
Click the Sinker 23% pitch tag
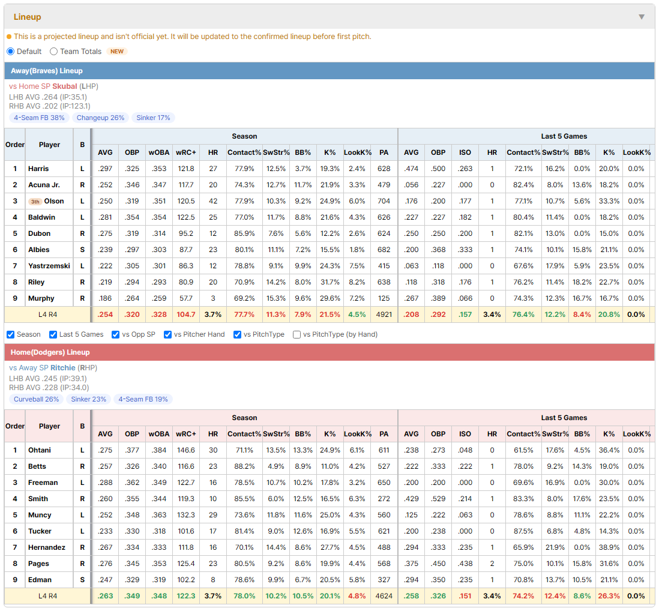(x=89, y=399)
